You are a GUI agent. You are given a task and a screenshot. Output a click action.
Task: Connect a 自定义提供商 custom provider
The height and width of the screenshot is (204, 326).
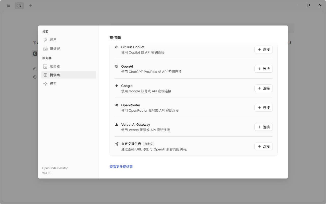(264, 146)
